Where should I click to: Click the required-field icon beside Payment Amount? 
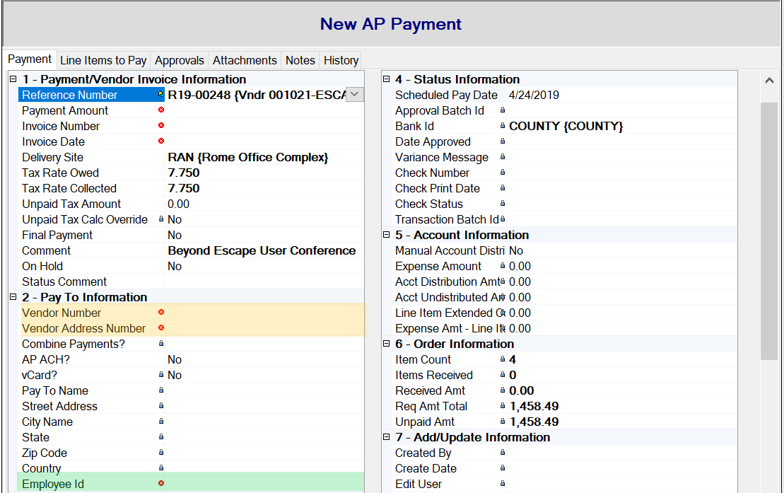(x=161, y=110)
